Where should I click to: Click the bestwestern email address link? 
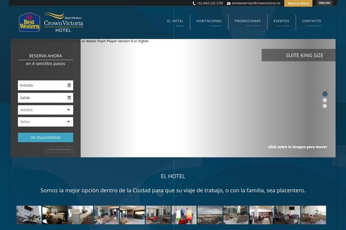256,3
